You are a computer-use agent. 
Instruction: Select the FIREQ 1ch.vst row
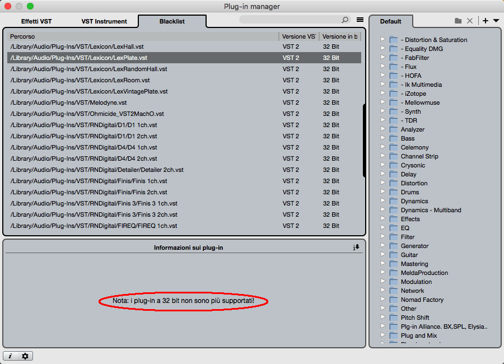tap(184, 226)
